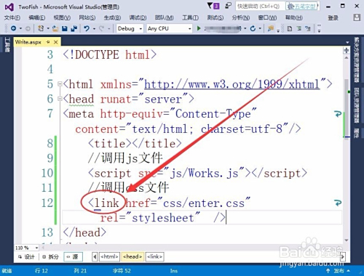
Task: Open the 工具箱 toolbox side panel
Action: click(x=7, y=45)
